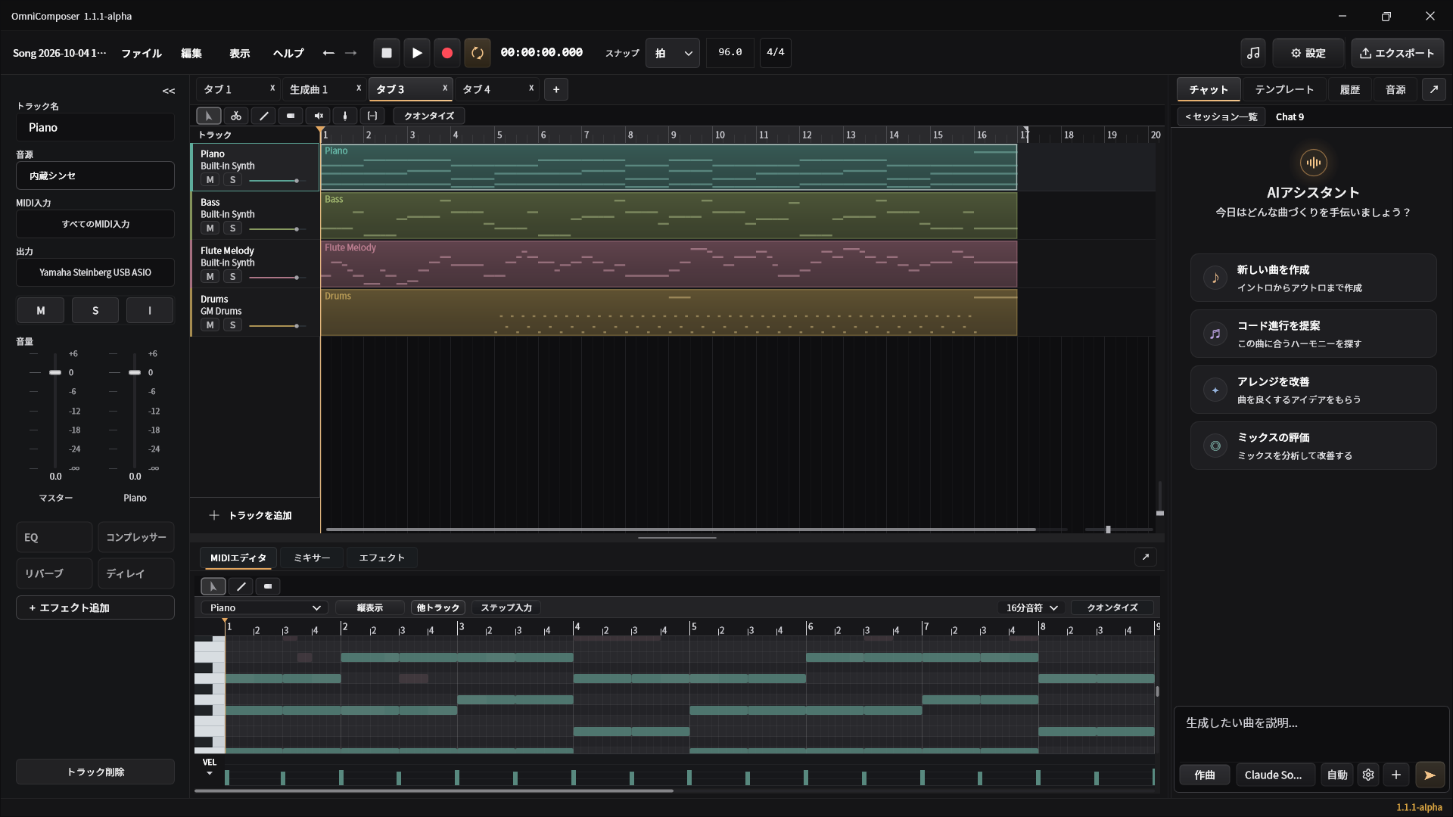The image size is (1453, 817).
Task: Pop out the chat panel with the arrow icon
Action: tap(1433, 89)
